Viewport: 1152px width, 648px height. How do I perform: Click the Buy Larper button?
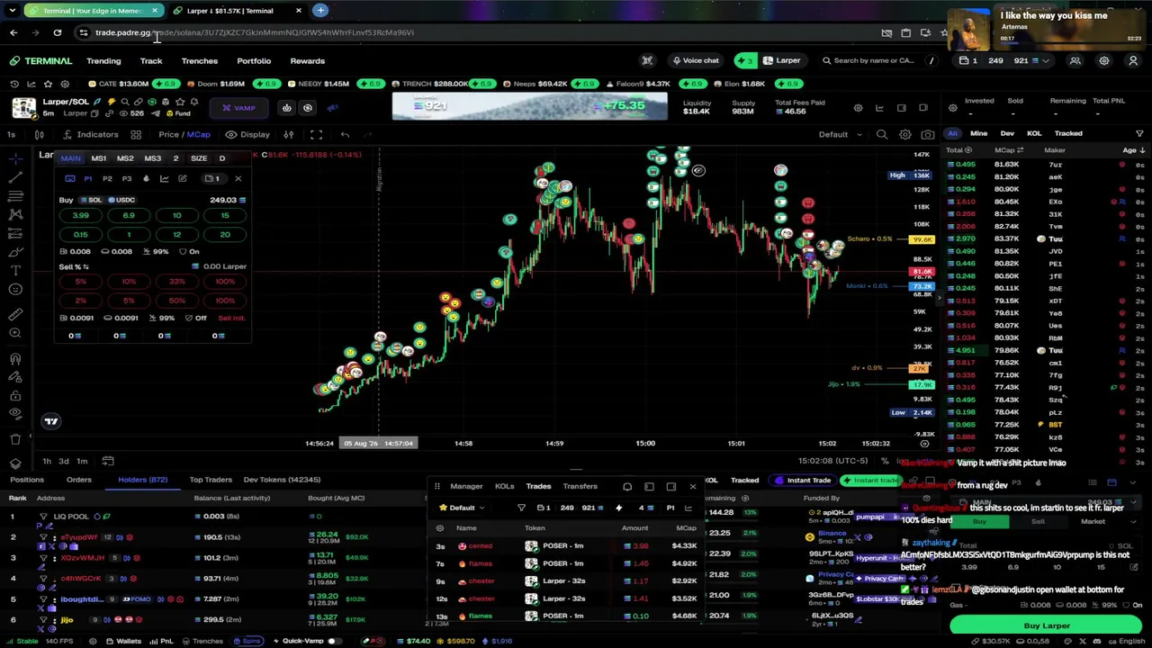click(x=1047, y=625)
